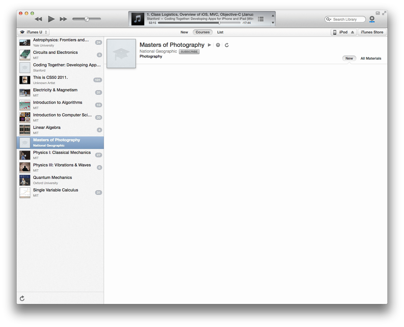Select Single Variable Calculus course

click(x=60, y=193)
